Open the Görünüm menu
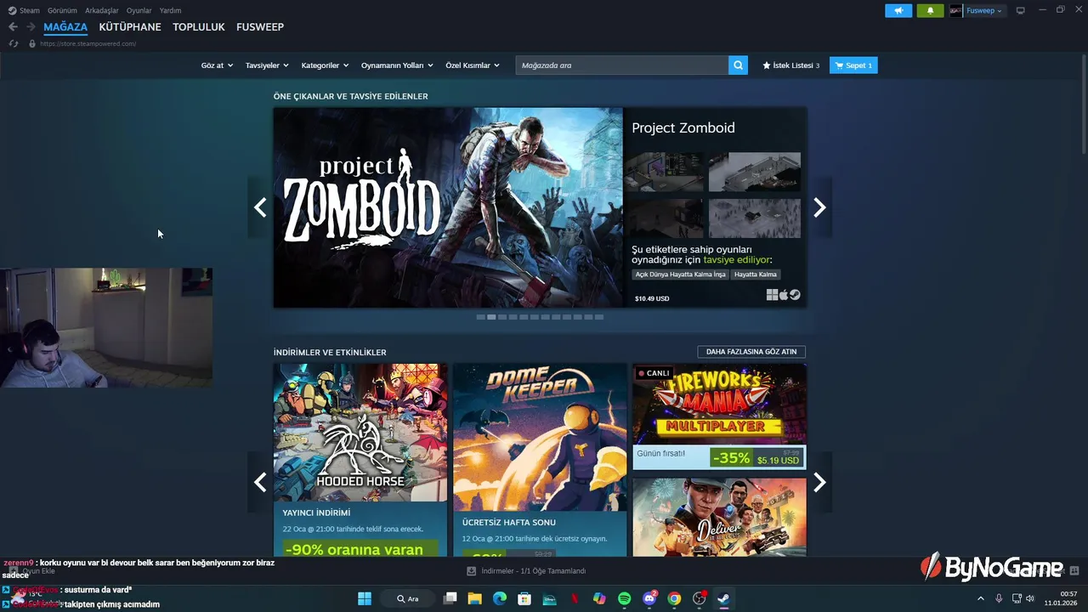Viewport: 1088px width, 612px height. 62,11
